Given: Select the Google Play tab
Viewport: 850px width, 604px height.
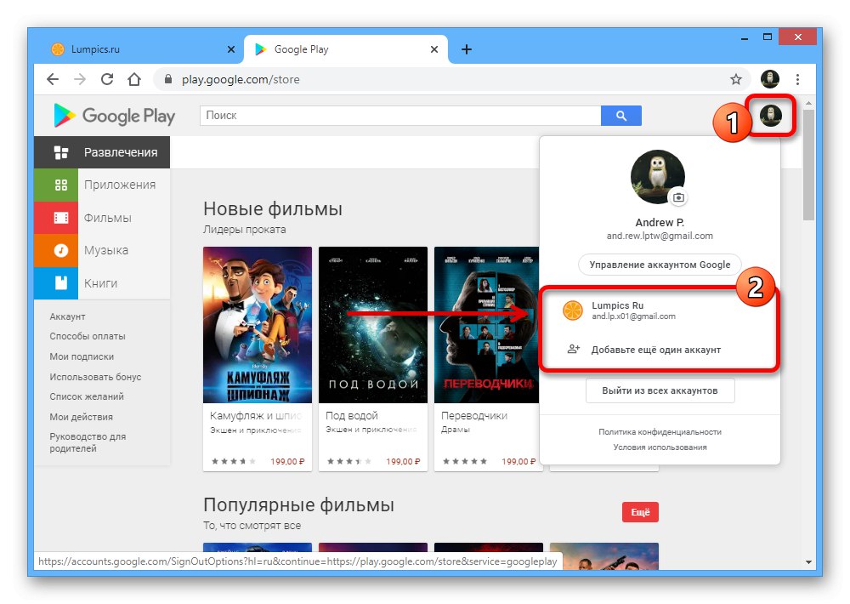Looking at the screenshot, I should [346, 49].
